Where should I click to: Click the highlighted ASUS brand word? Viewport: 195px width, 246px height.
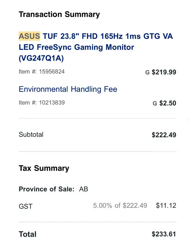pos(30,36)
